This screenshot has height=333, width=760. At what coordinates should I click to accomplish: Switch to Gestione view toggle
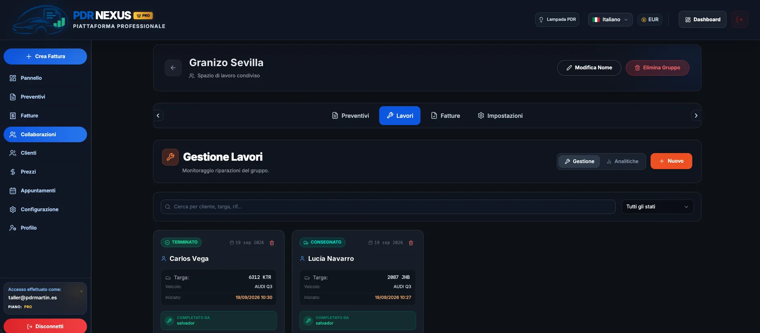pos(579,161)
